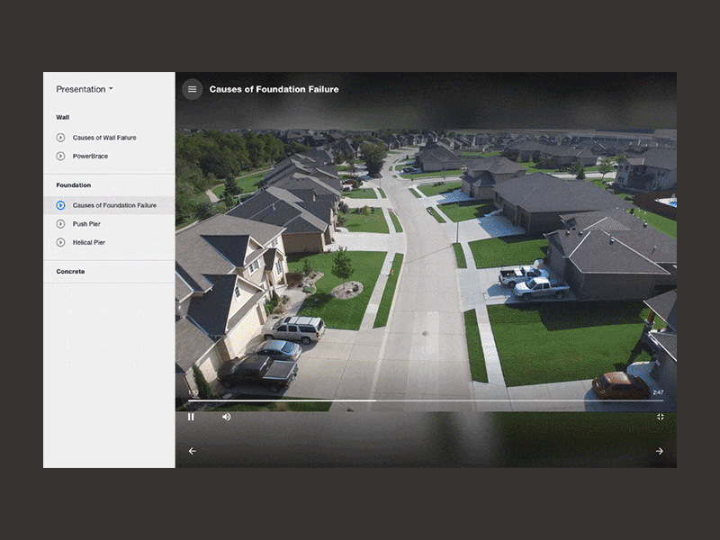This screenshot has width=720, height=540.
Task: Toggle the hamburger menu button
Action: 192,89
